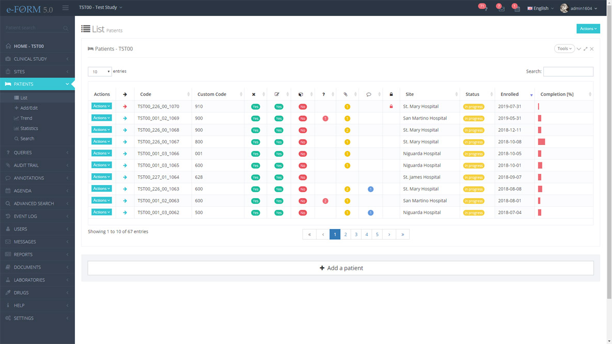The width and height of the screenshot is (612, 344).
Task: Click the lock icon in the St. Mary Hospital first row
Action: coord(391,107)
